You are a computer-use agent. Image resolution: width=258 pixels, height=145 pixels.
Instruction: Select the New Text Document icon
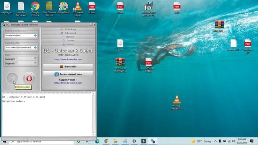[21, 9]
